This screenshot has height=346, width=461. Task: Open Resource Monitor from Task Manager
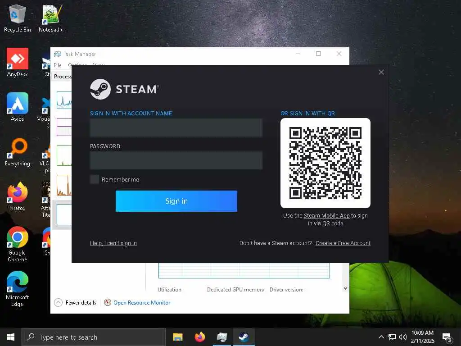click(142, 302)
